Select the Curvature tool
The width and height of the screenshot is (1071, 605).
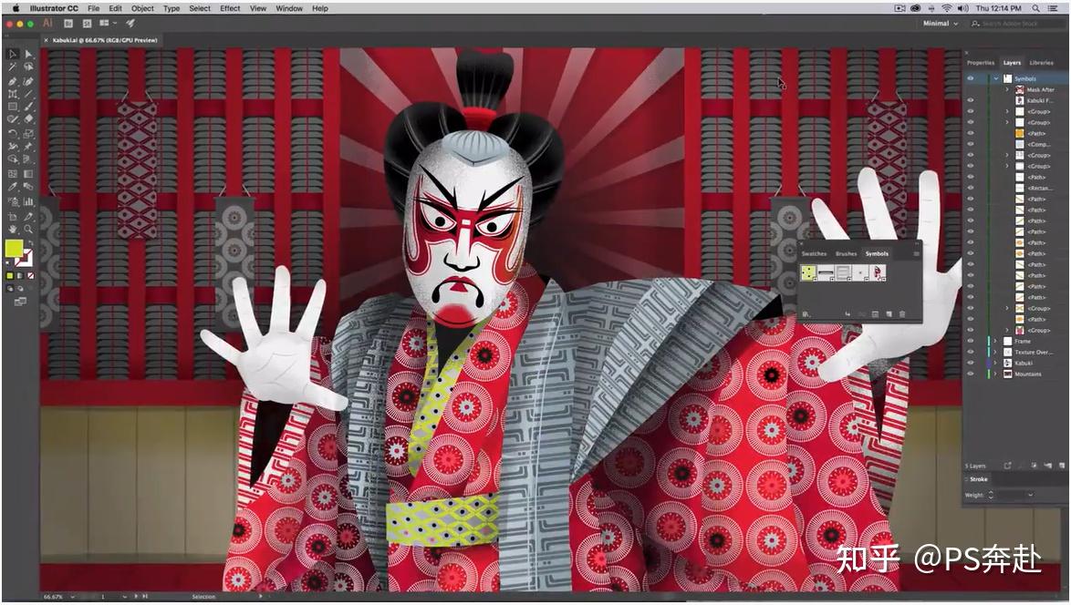coord(28,80)
